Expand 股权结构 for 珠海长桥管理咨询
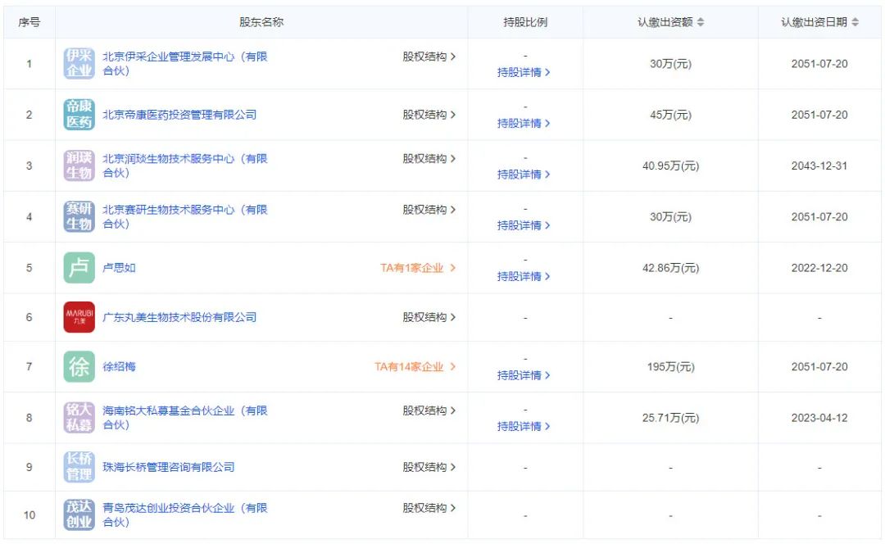 click(x=429, y=467)
